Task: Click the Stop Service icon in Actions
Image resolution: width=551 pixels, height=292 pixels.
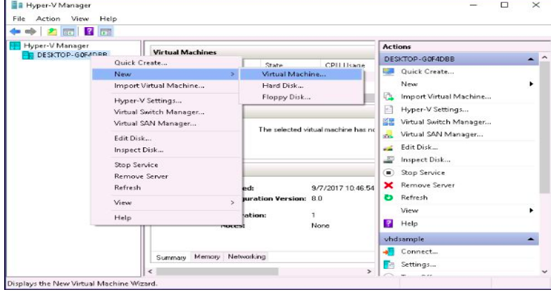Action: [390, 173]
